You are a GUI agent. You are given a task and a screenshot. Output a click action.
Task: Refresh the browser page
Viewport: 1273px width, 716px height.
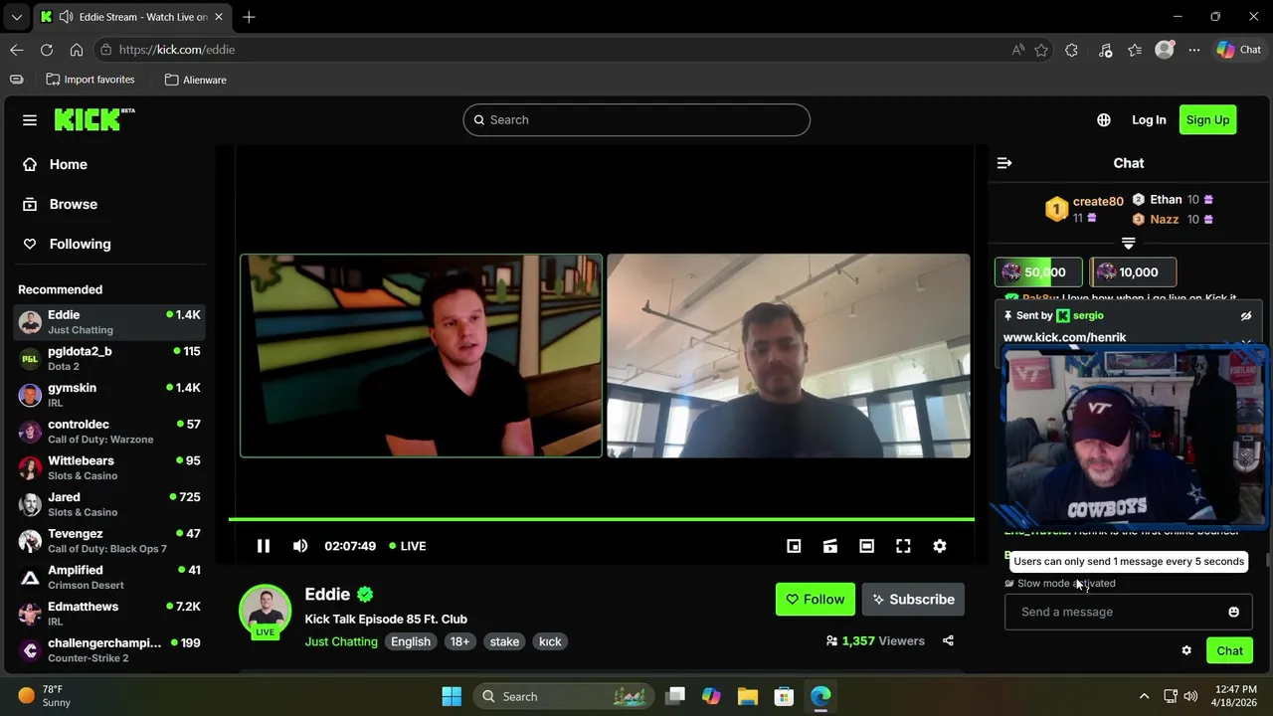[47, 50]
